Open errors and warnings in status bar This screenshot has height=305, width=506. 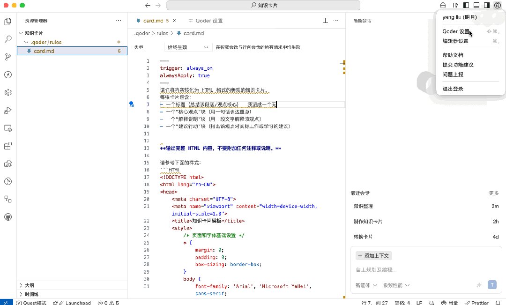[108, 303]
